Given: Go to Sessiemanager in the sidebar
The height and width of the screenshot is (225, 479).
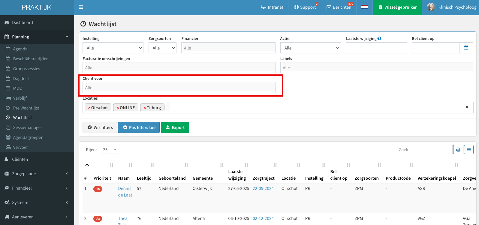Looking at the screenshot, I should [28, 127].
